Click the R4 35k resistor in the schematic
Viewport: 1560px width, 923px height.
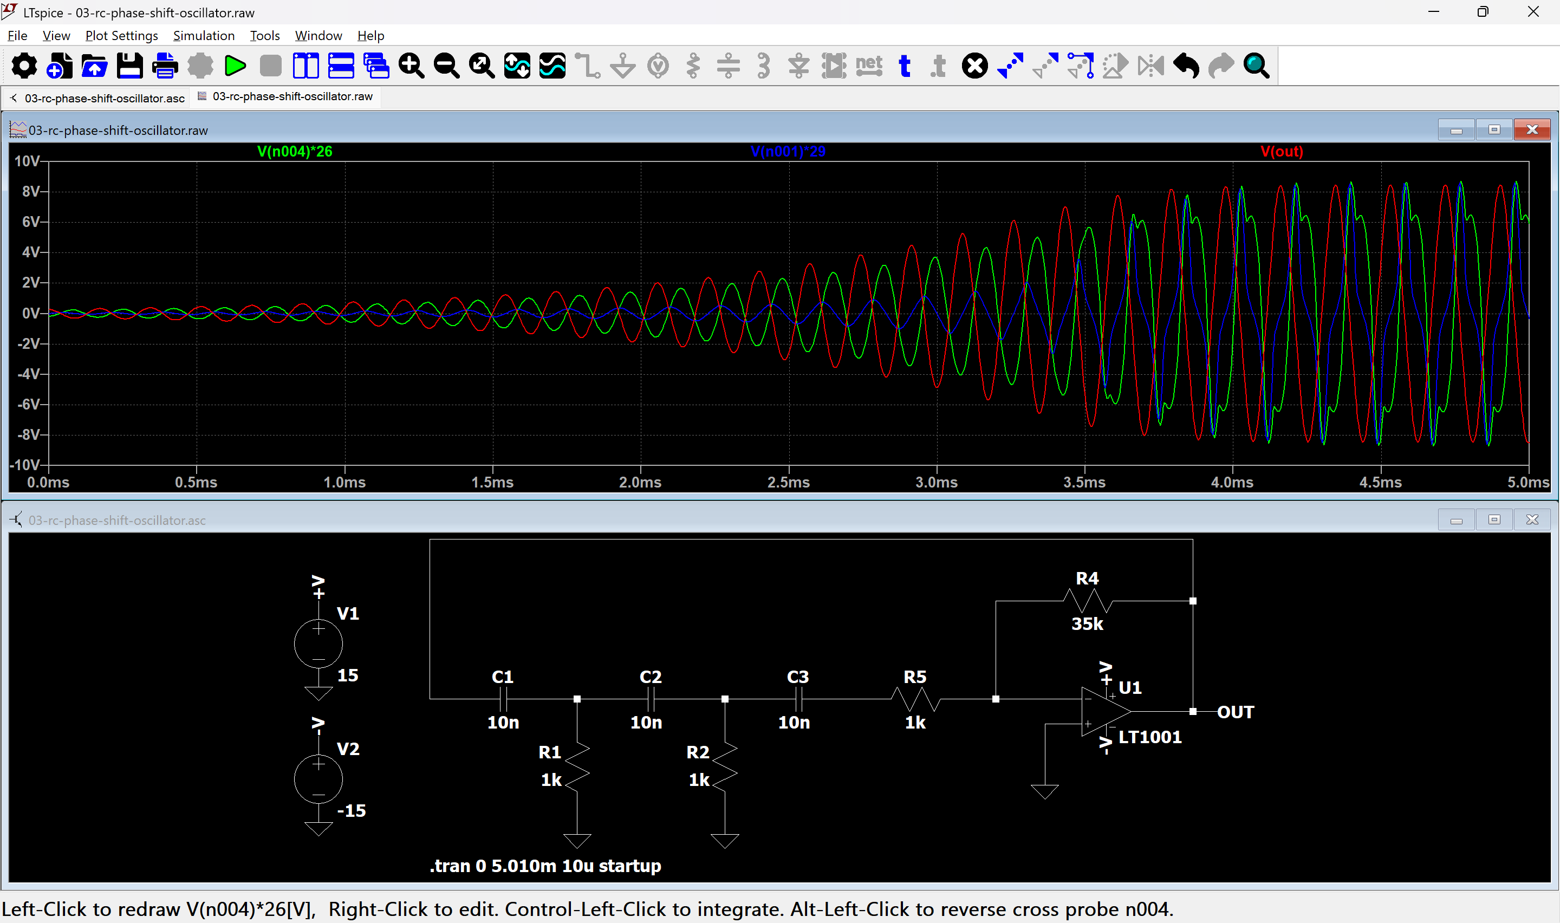click(1087, 601)
